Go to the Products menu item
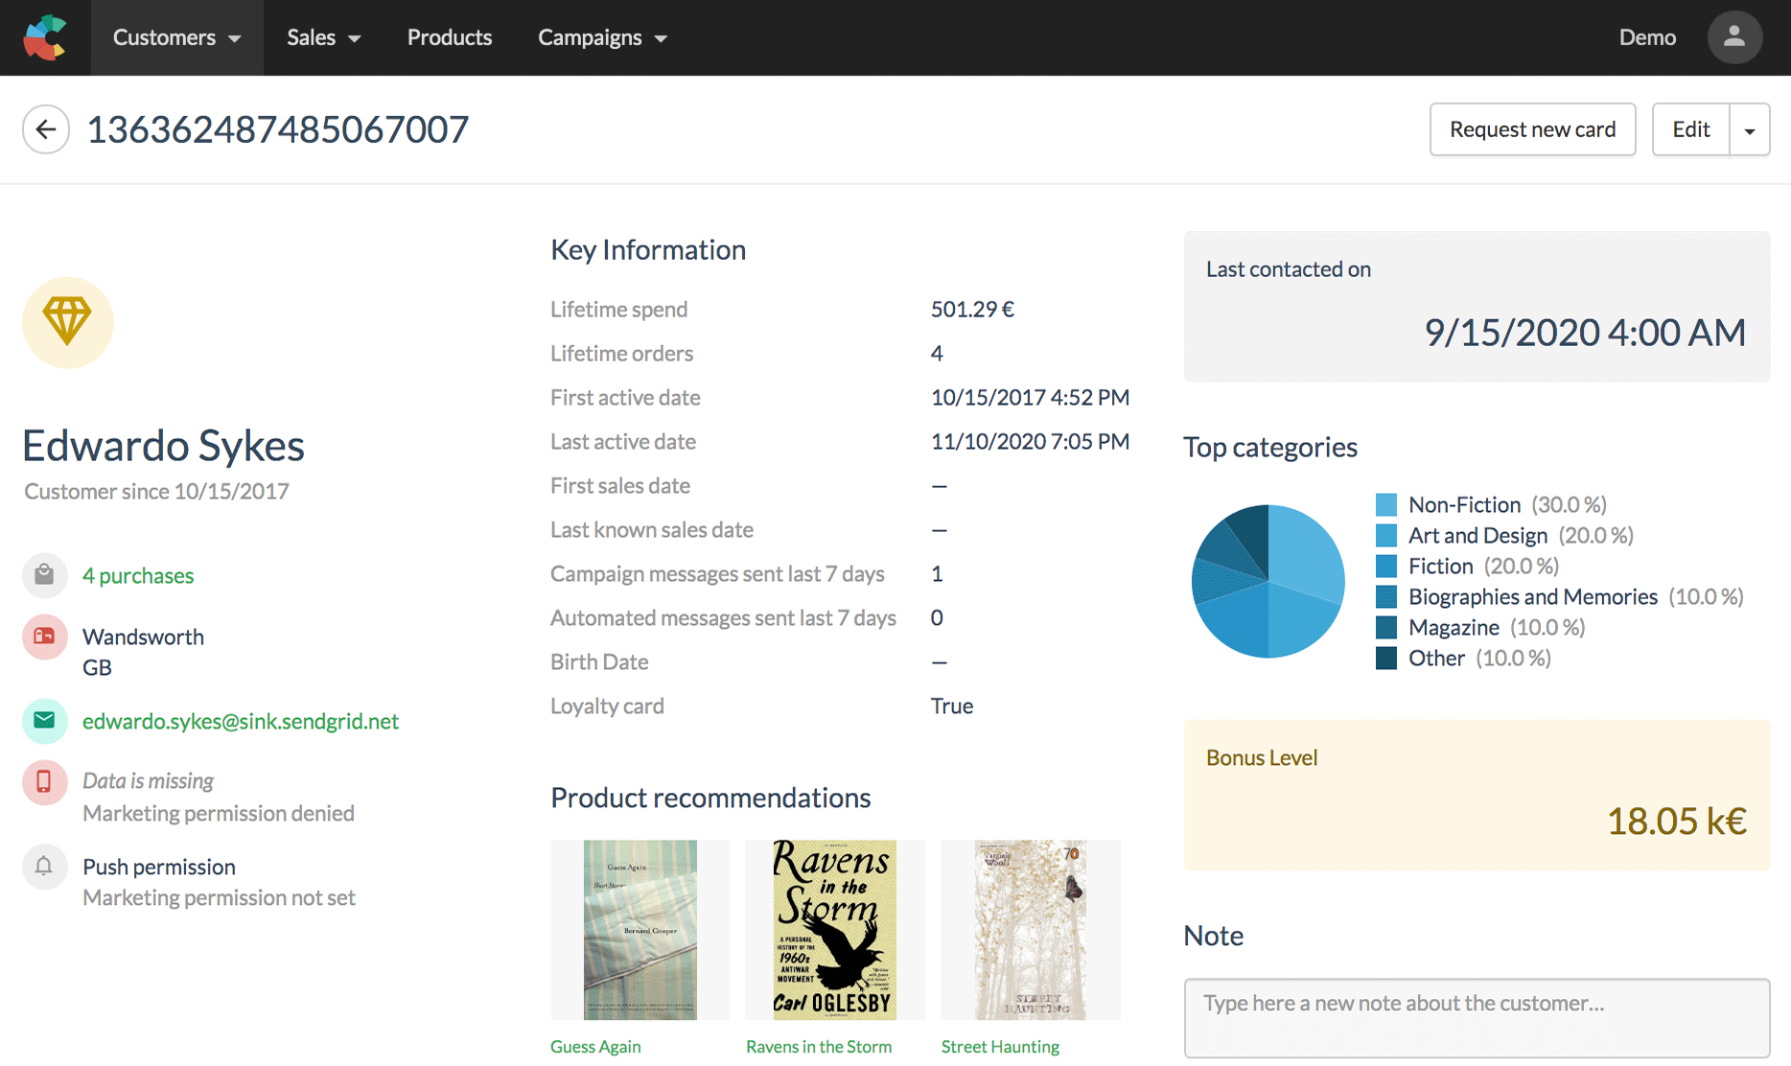1791x1066 pixels. pos(449,37)
